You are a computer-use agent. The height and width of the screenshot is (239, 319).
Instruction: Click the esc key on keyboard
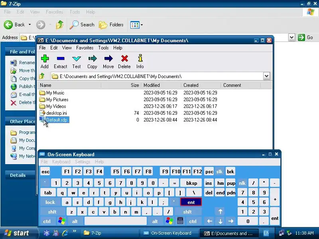[45, 172]
